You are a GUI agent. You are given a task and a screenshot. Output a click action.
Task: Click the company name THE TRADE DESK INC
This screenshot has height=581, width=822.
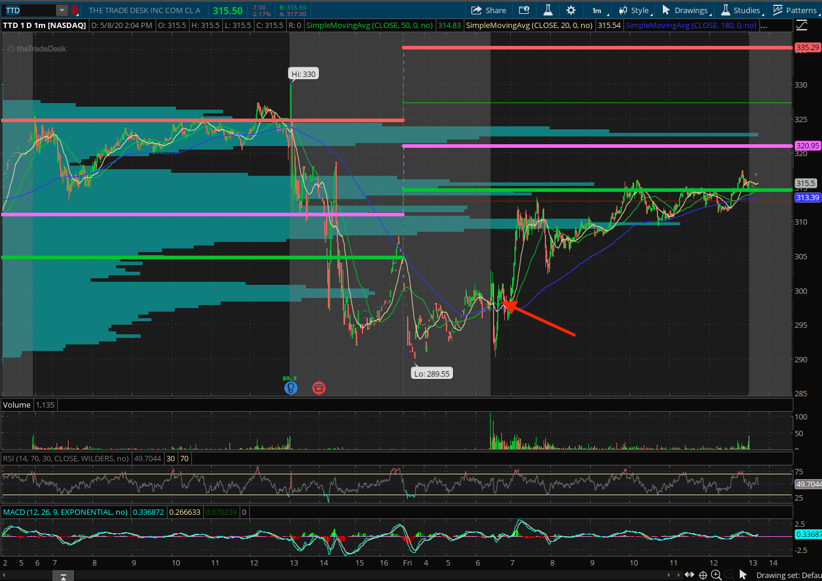[x=144, y=10]
